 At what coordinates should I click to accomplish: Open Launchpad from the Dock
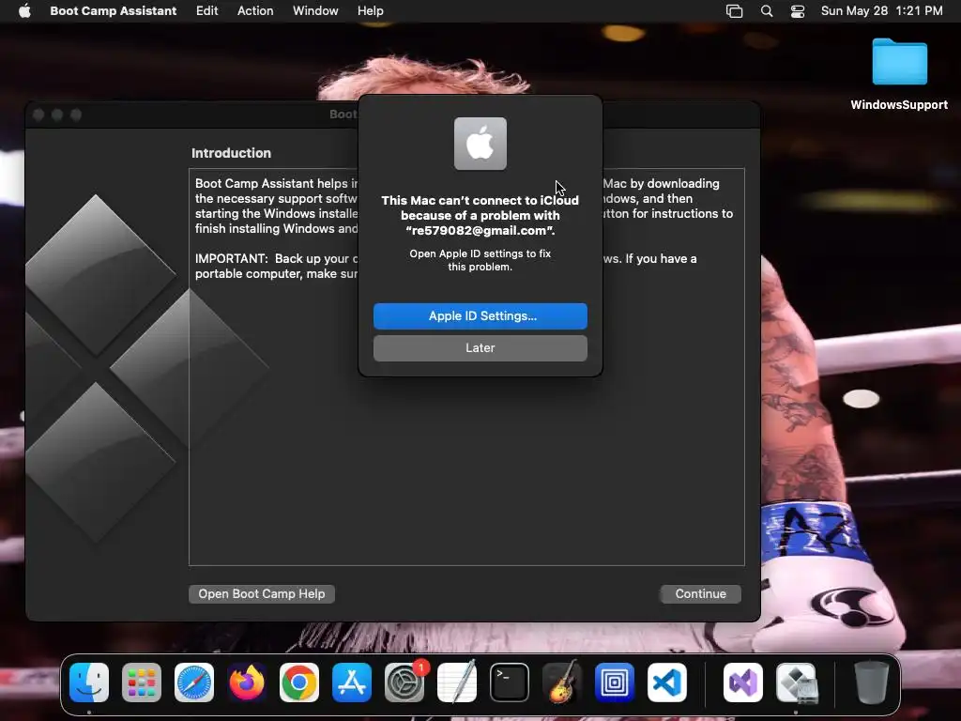point(142,683)
